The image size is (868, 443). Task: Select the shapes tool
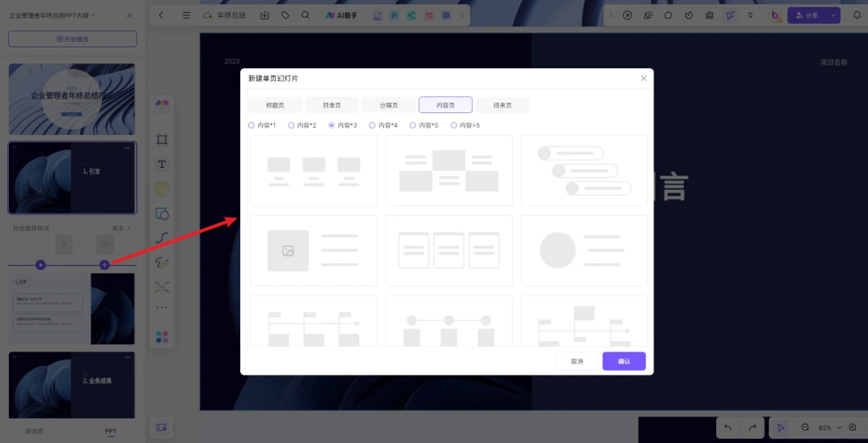click(x=162, y=213)
